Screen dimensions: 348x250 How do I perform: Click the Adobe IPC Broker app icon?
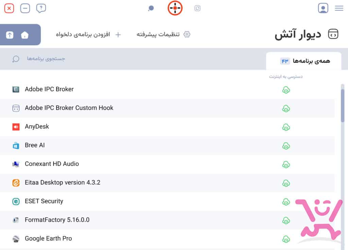(16, 89)
